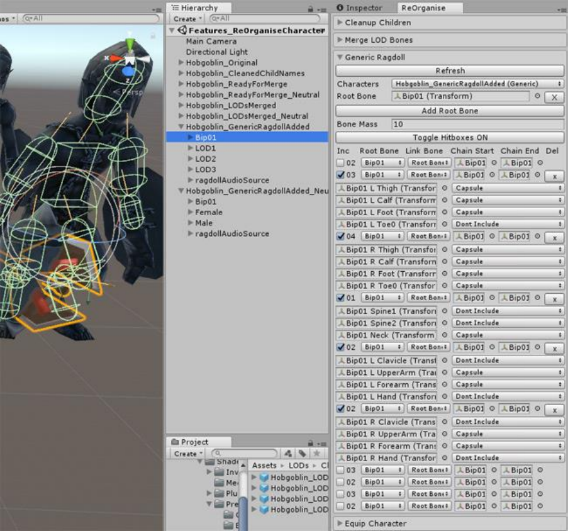568x531 pixels.
Task: Uncheck the 01 chain include checkbox
Action: [340, 298]
